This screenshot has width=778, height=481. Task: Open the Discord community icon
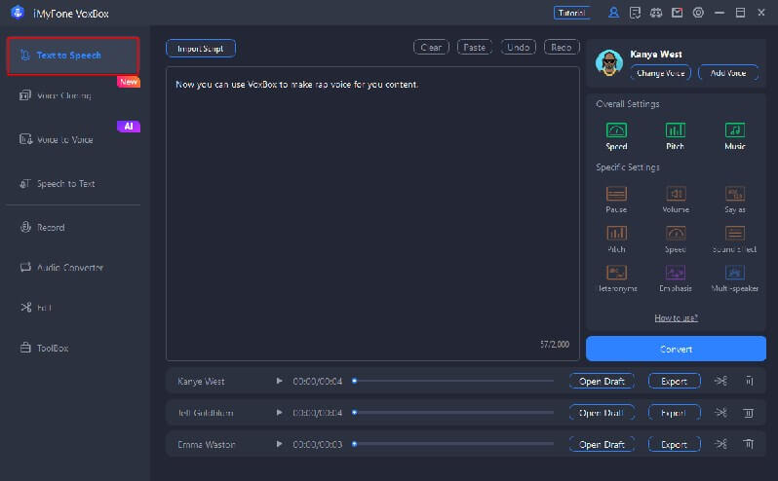pyautogui.click(x=656, y=13)
